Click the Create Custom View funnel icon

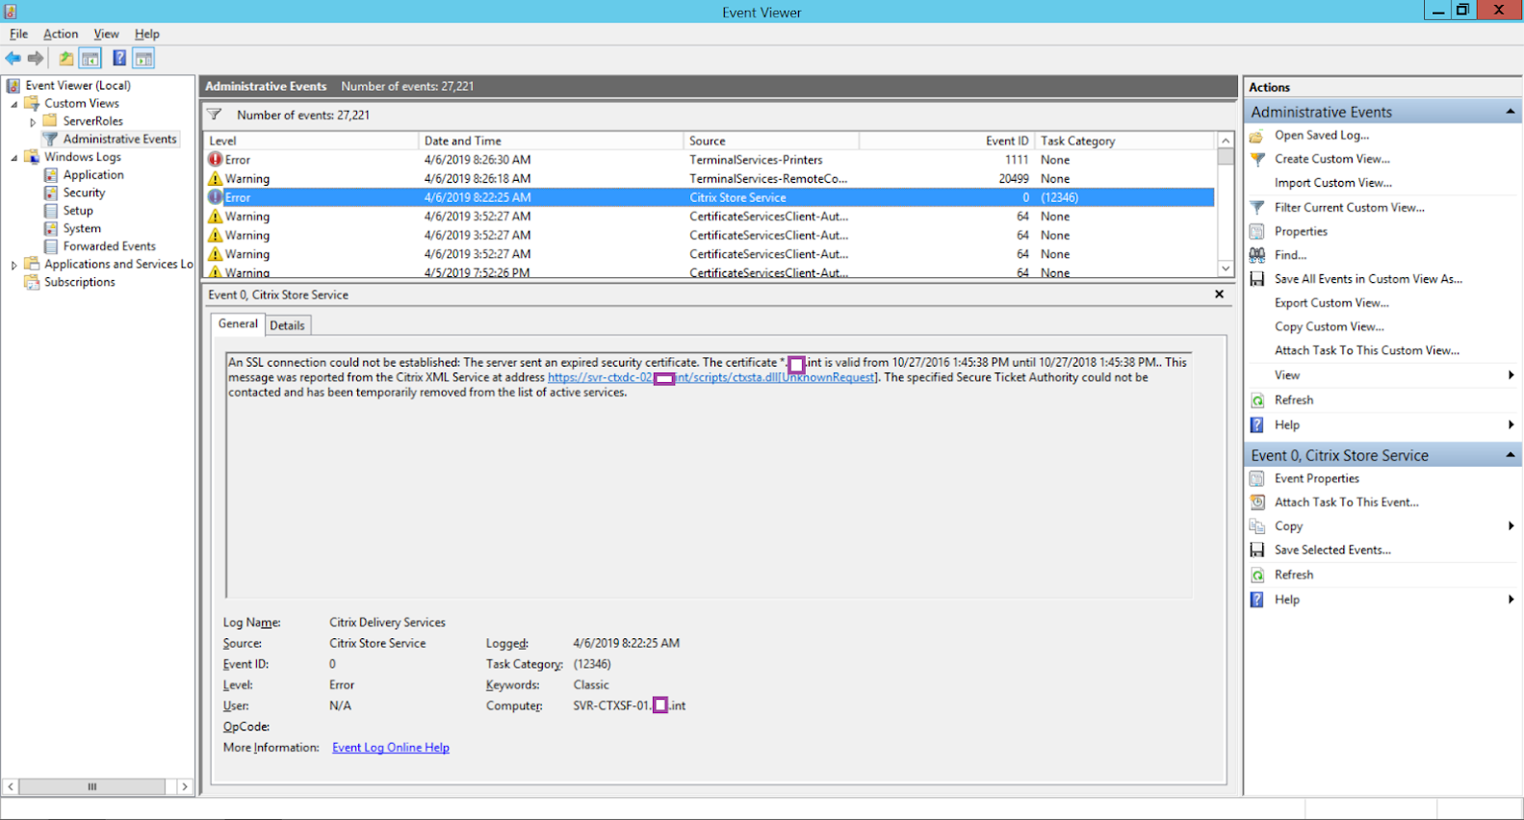click(x=1257, y=160)
